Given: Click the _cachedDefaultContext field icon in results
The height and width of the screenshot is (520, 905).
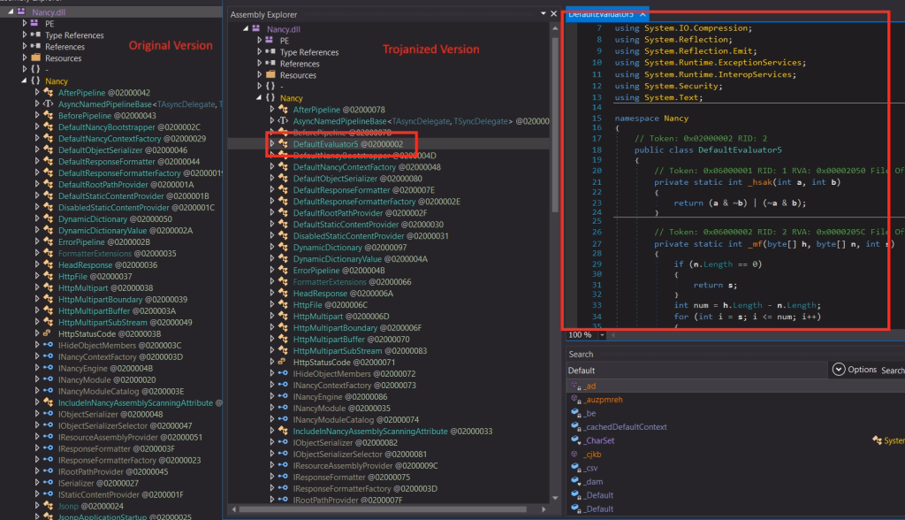Looking at the screenshot, I should coord(575,426).
